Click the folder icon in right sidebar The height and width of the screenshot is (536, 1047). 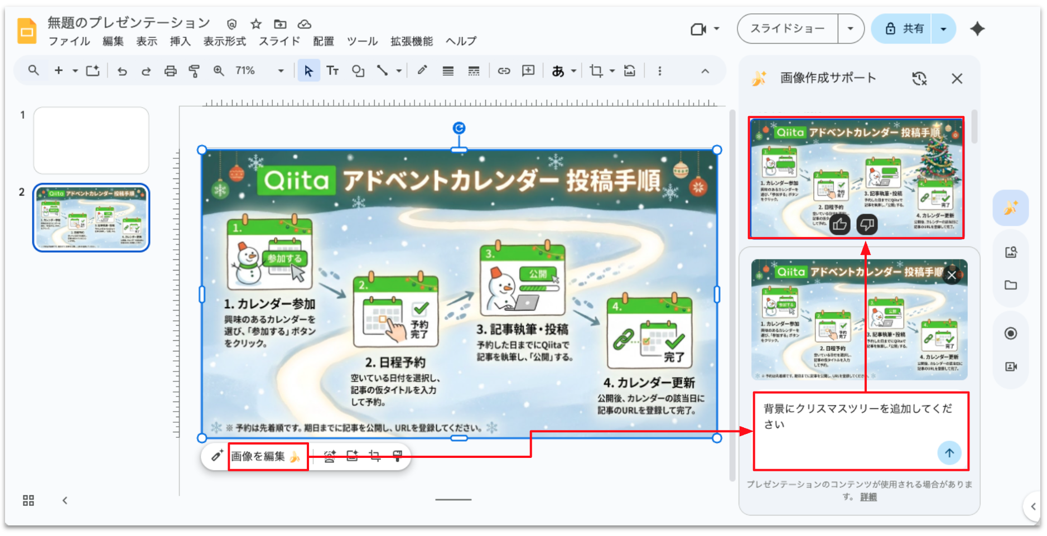1011,285
